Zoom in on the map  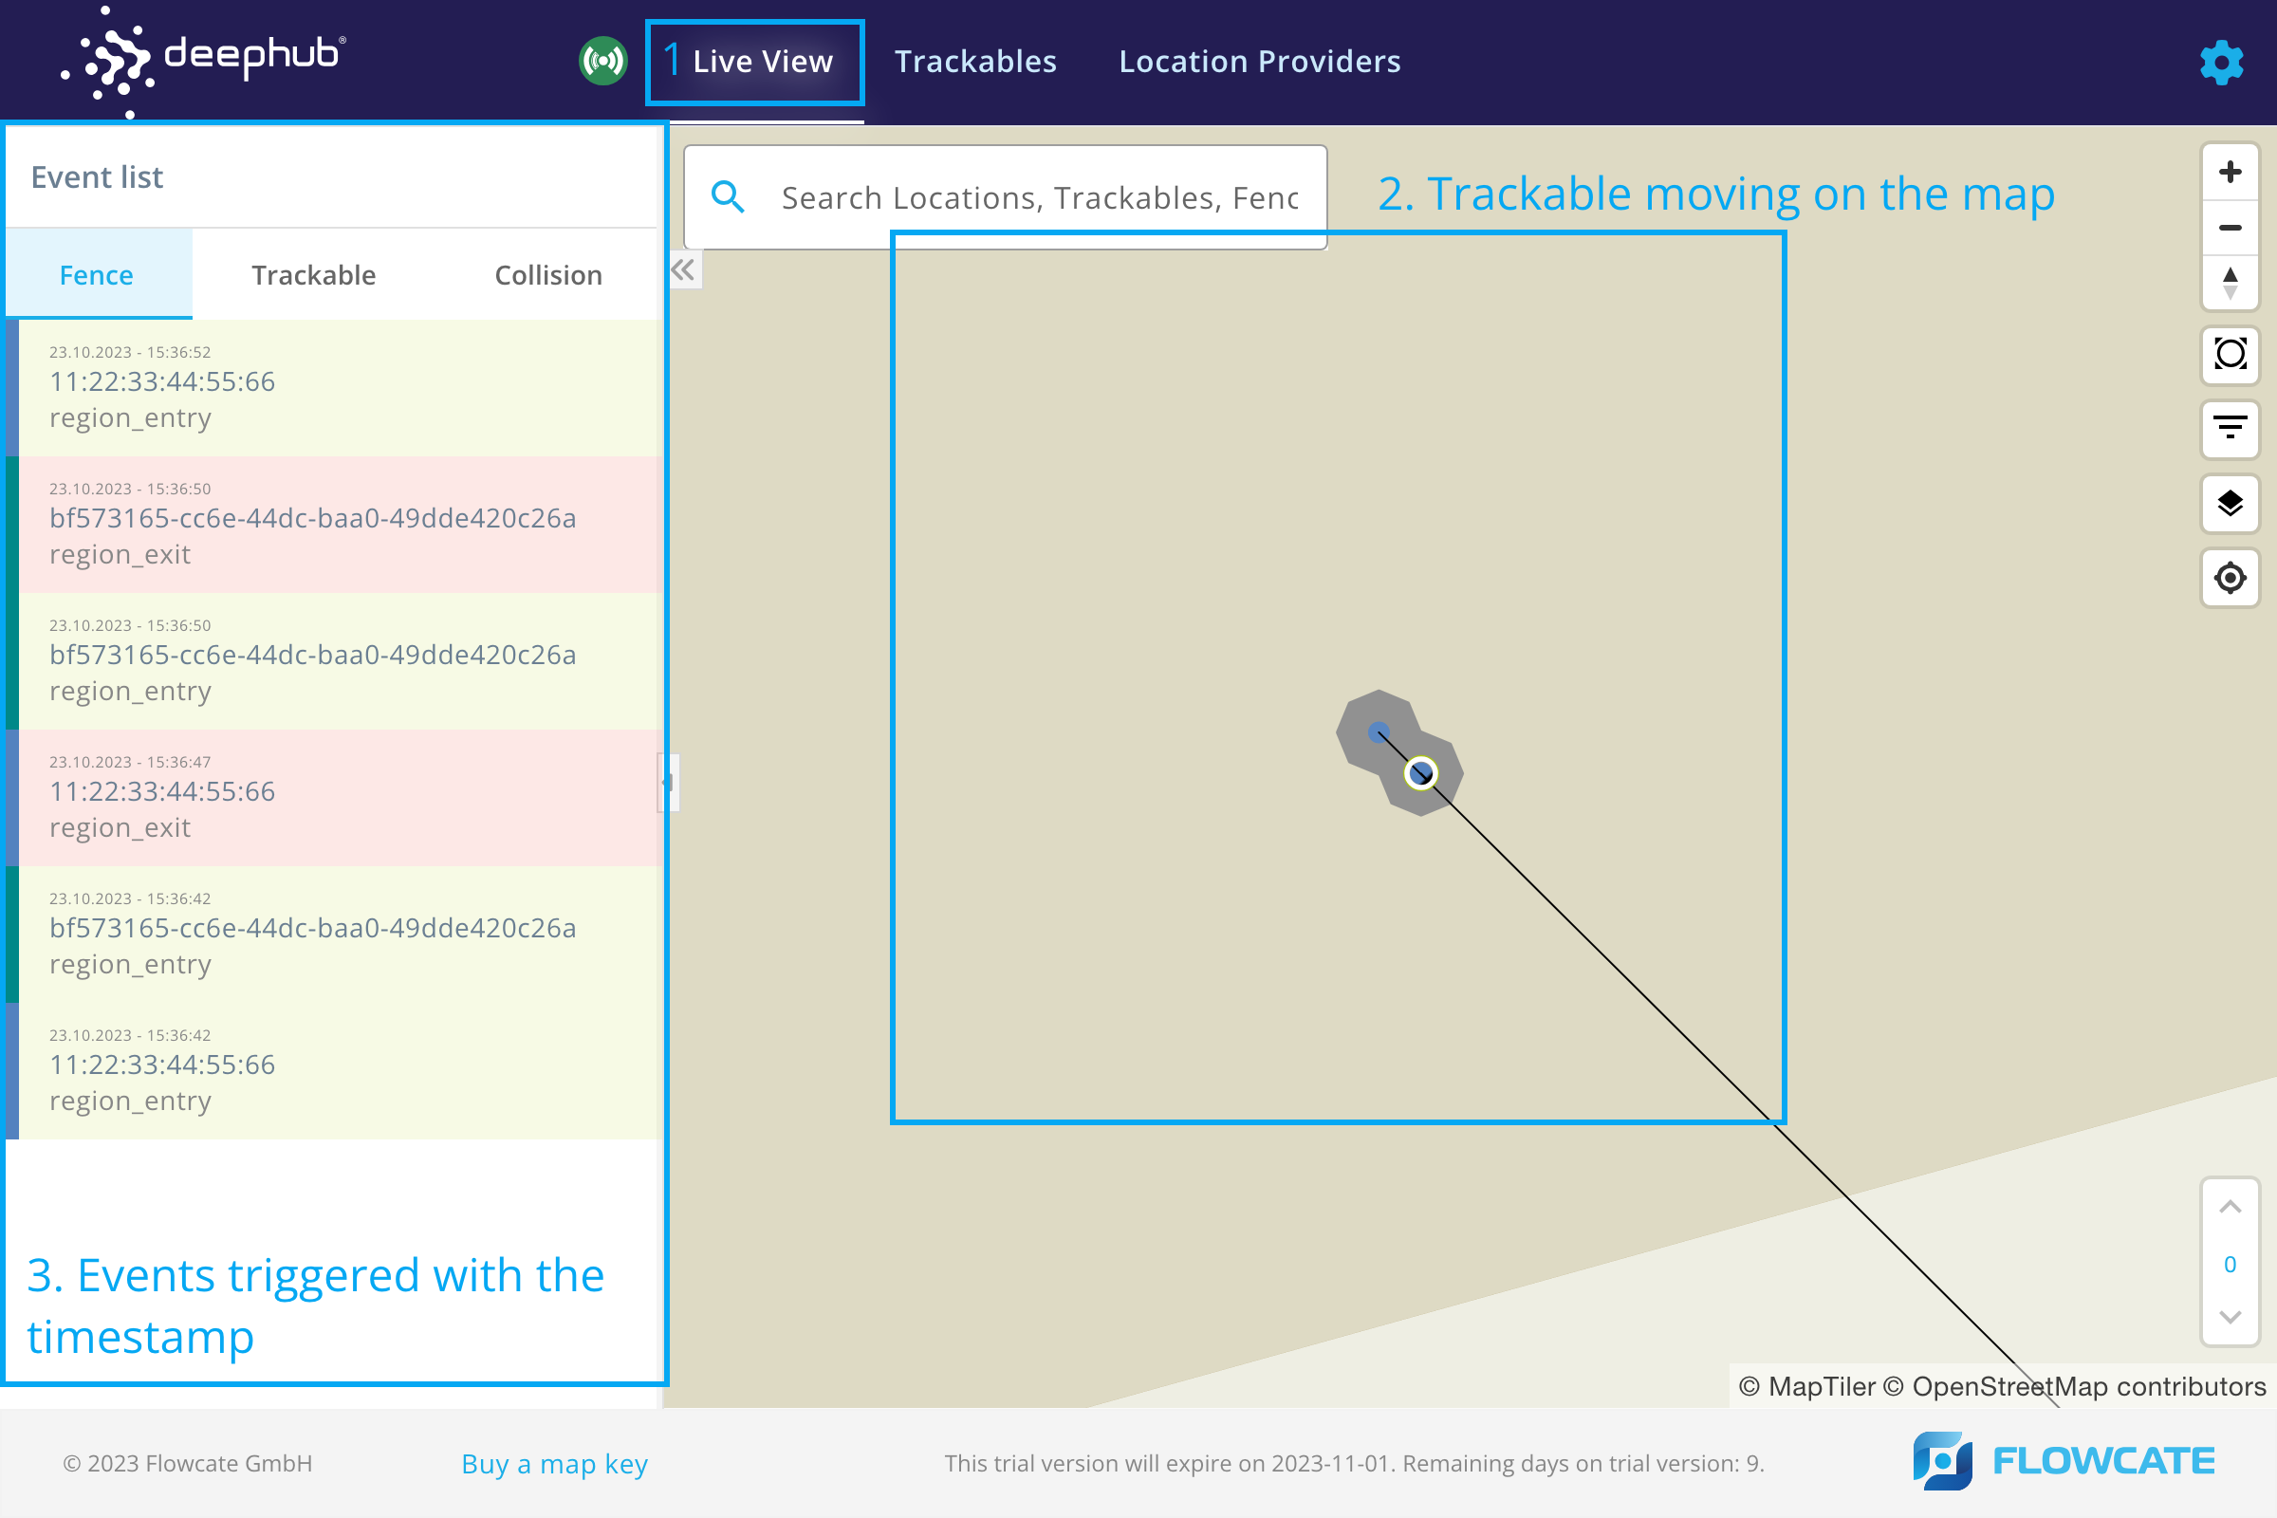click(x=2231, y=173)
